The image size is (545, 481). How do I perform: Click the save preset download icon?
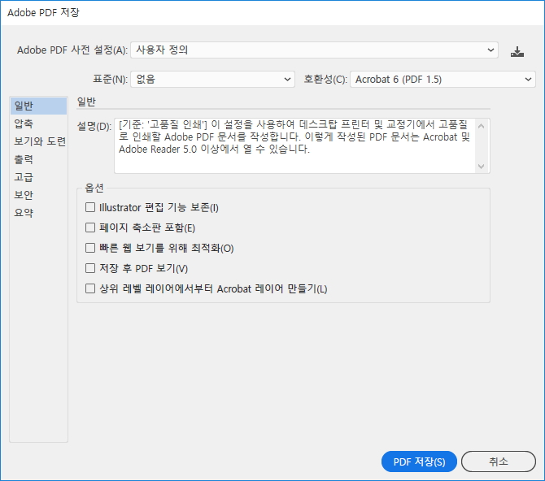517,52
